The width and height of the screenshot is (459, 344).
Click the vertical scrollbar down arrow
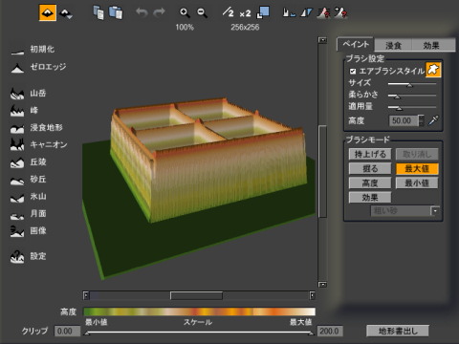pyautogui.click(x=322, y=285)
